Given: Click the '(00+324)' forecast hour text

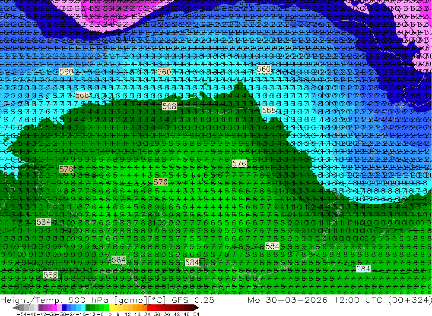Looking at the screenshot, I should (410, 300).
